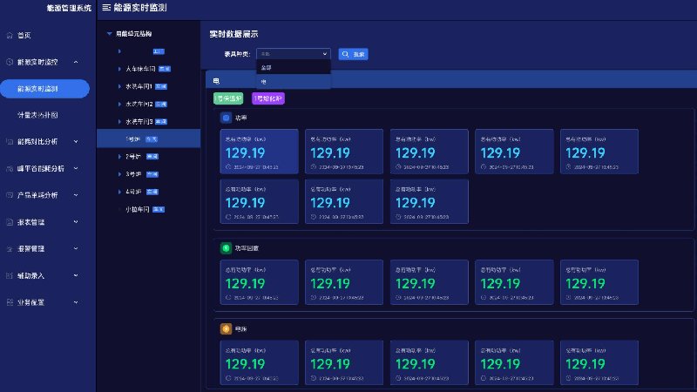Click the icon beside 辅助录入
The height and width of the screenshot is (392, 697).
(x=10, y=275)
